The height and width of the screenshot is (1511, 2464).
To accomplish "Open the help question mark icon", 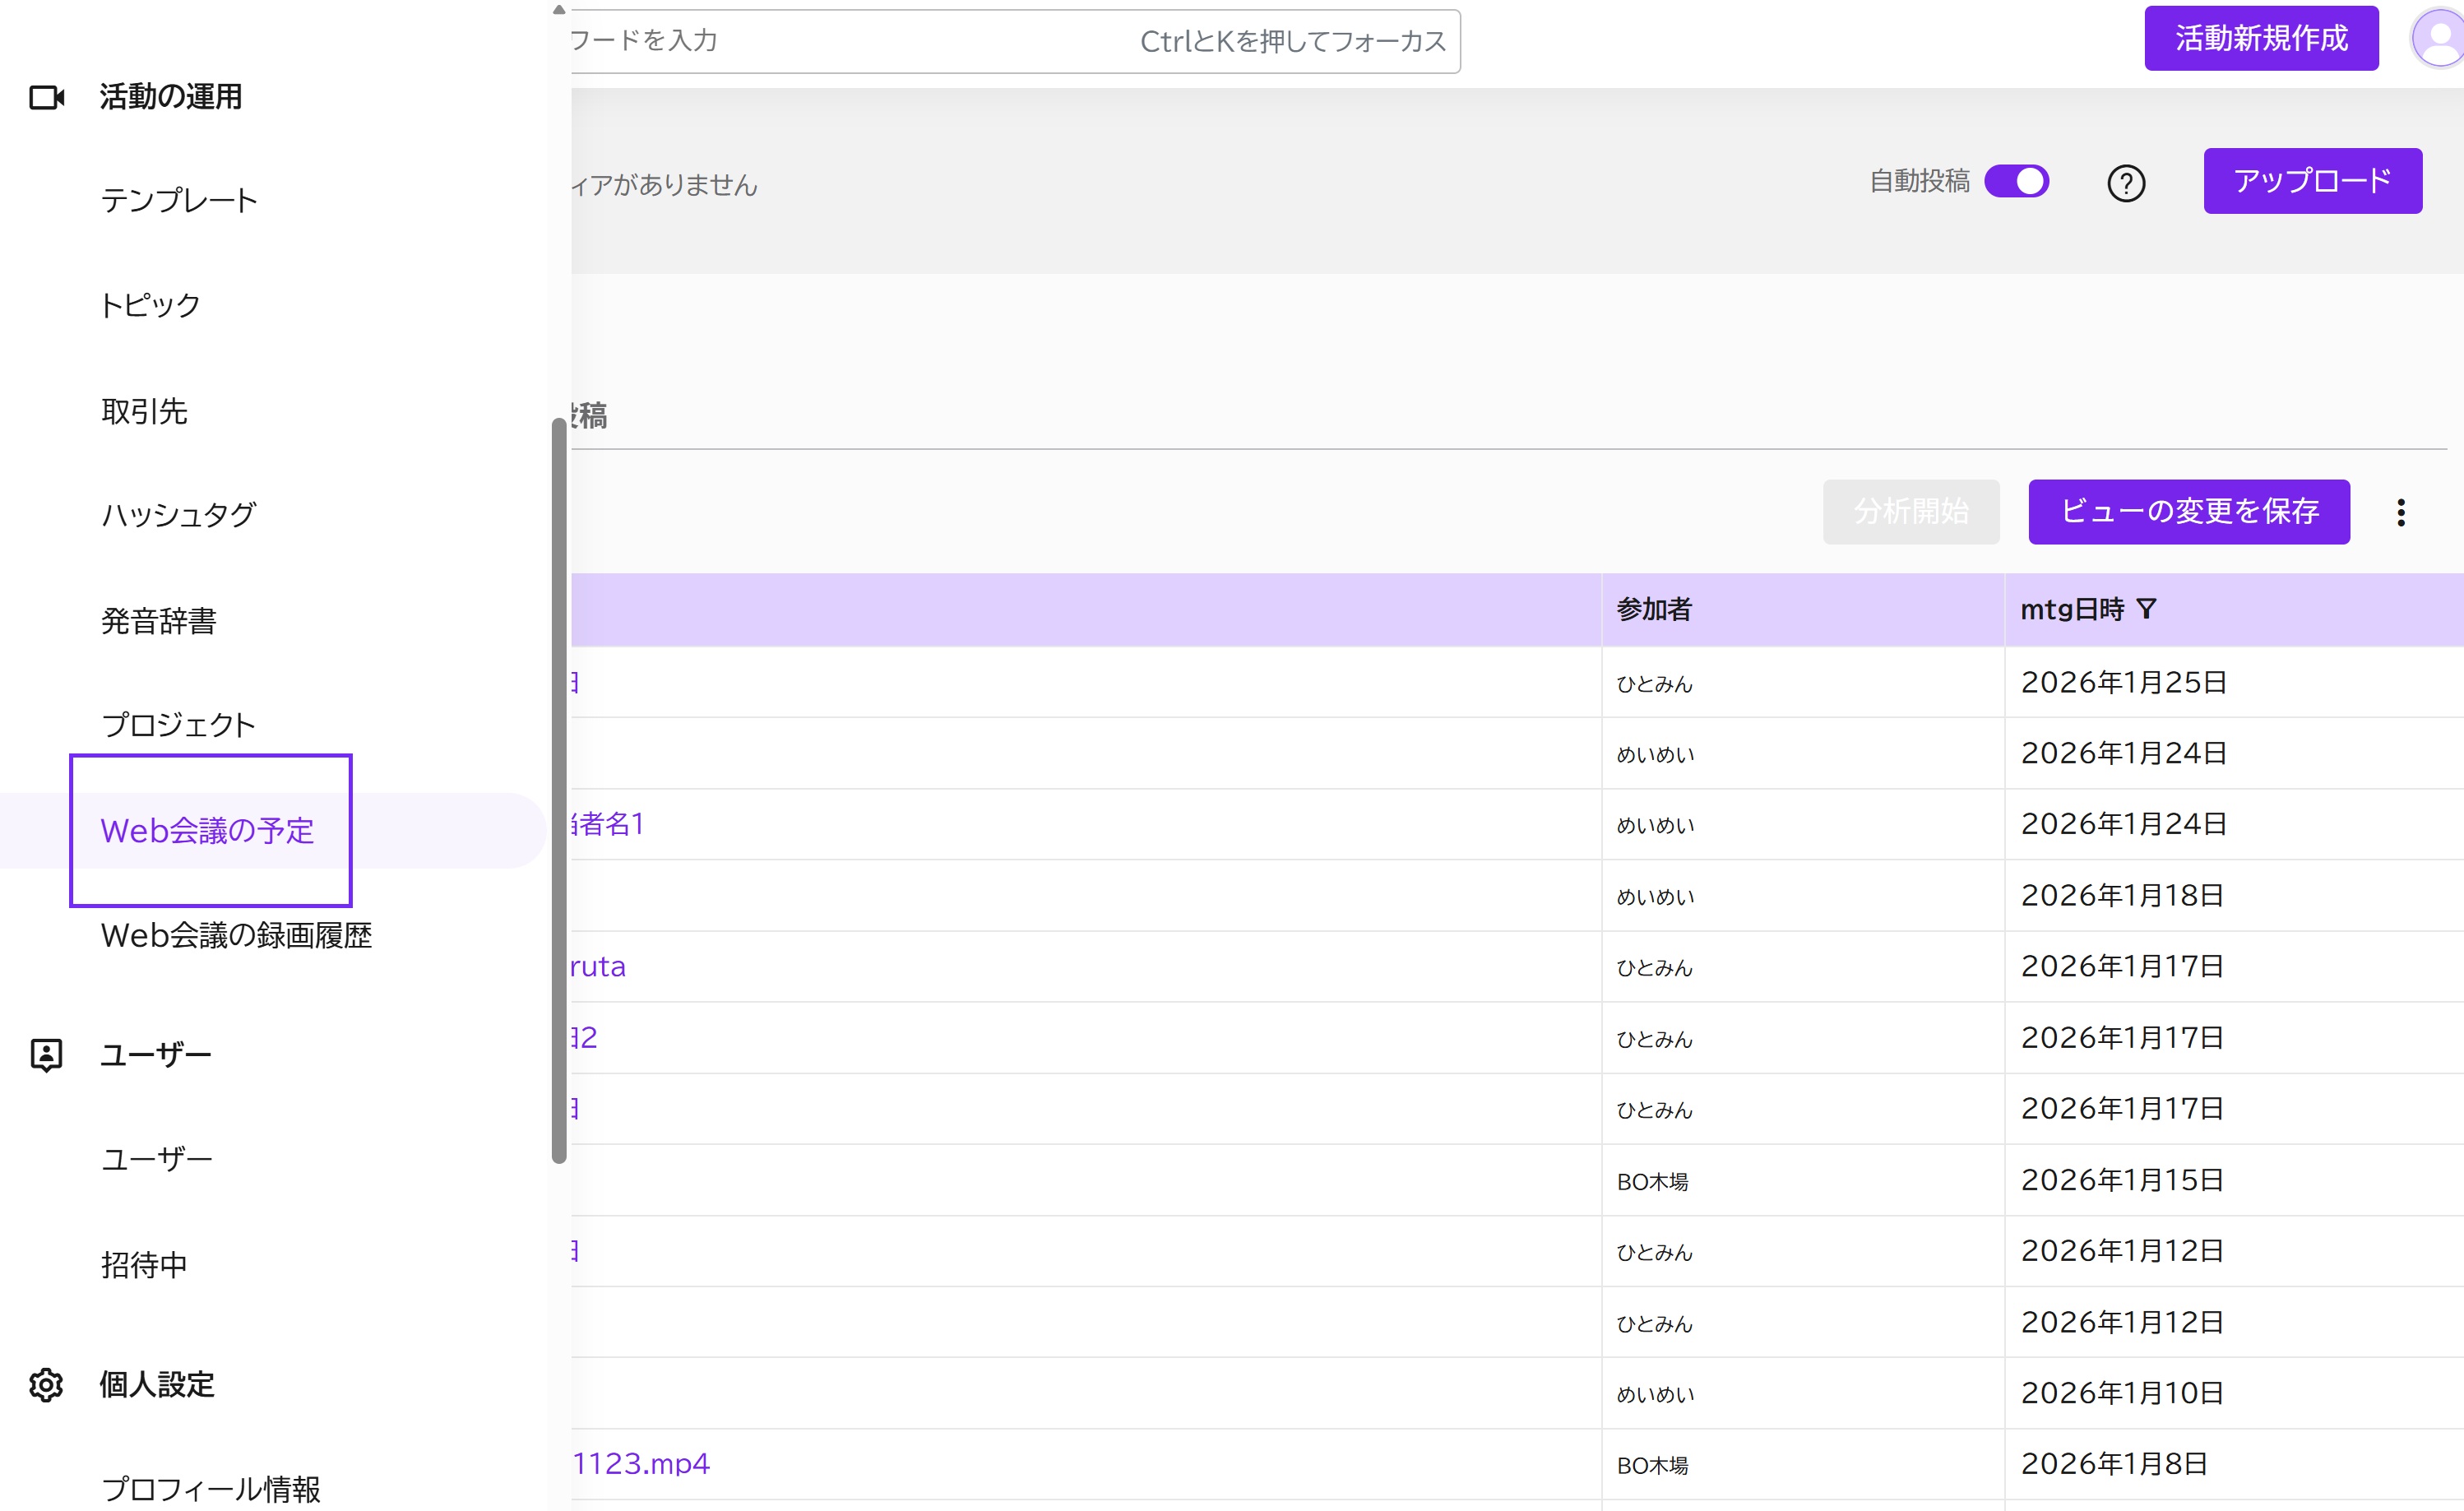I will coord(2126,183).
